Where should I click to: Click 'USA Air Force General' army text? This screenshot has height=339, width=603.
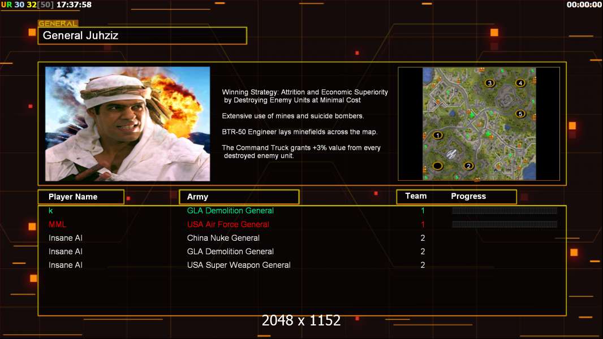(x=228, y=224)
